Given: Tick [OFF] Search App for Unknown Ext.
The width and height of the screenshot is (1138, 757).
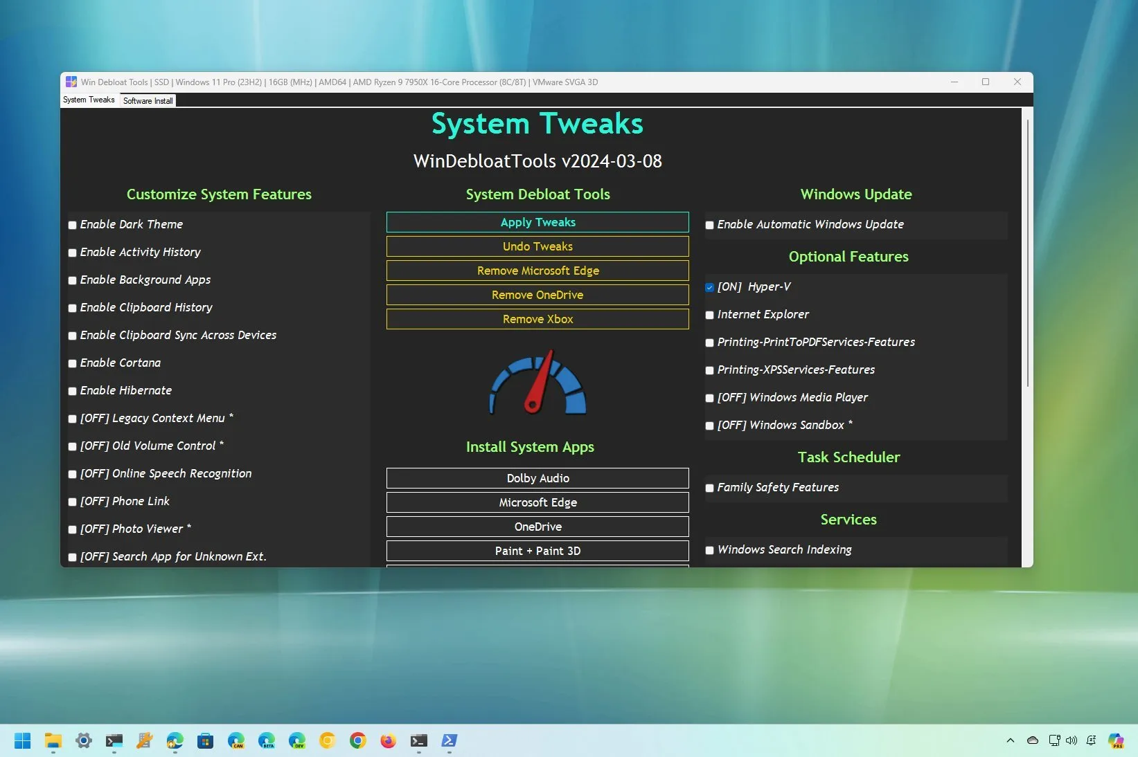Looking at the screenshot, I should pos(72,557).
